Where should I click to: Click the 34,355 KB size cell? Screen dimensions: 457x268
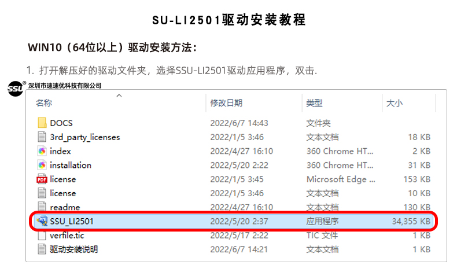(411, 221)
